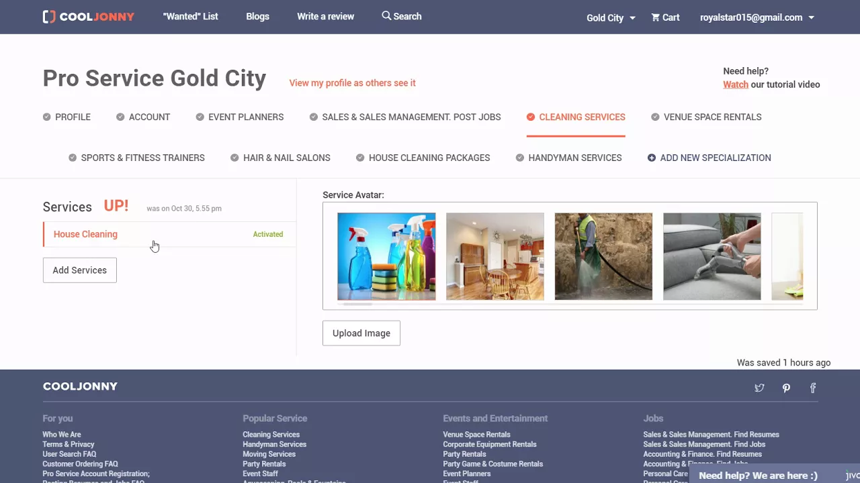Click the Activated status label

pyautogui.click(x=268, y=234)
